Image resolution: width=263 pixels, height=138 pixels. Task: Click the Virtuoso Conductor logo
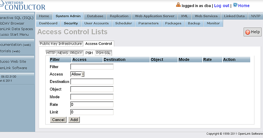[22, 6]
